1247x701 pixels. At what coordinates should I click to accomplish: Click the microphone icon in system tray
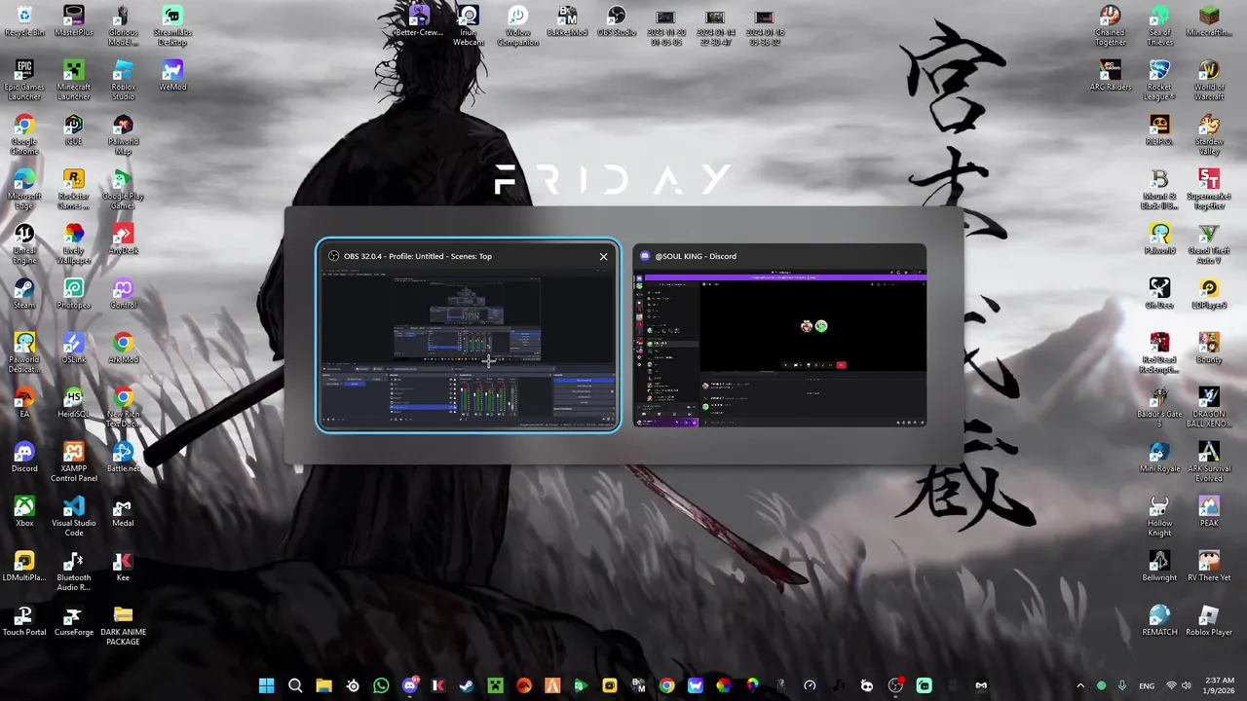(x=1122, y=685)
